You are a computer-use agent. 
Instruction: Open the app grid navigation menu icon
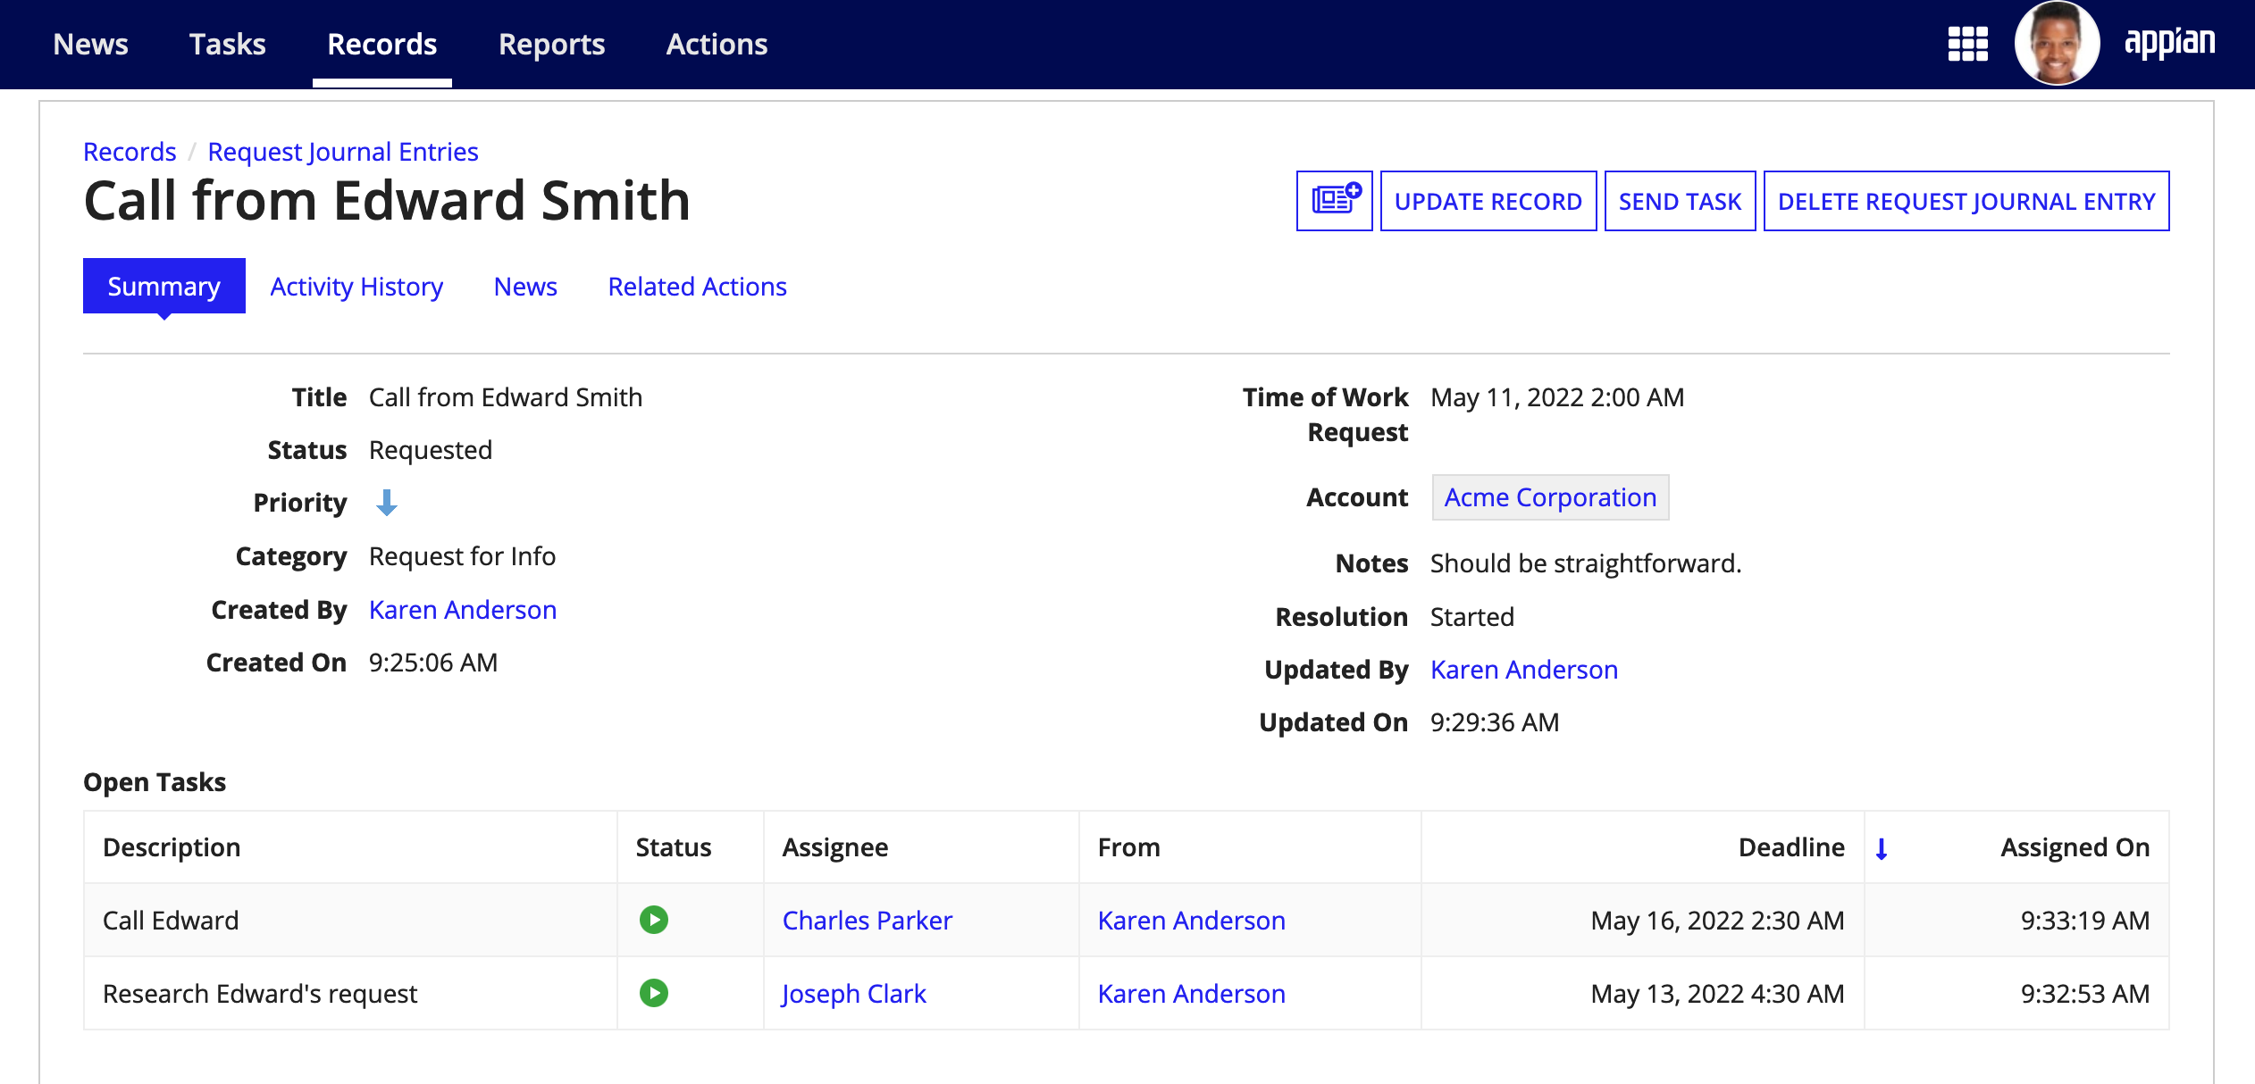pyautogui.click(x=1967, y=44)
